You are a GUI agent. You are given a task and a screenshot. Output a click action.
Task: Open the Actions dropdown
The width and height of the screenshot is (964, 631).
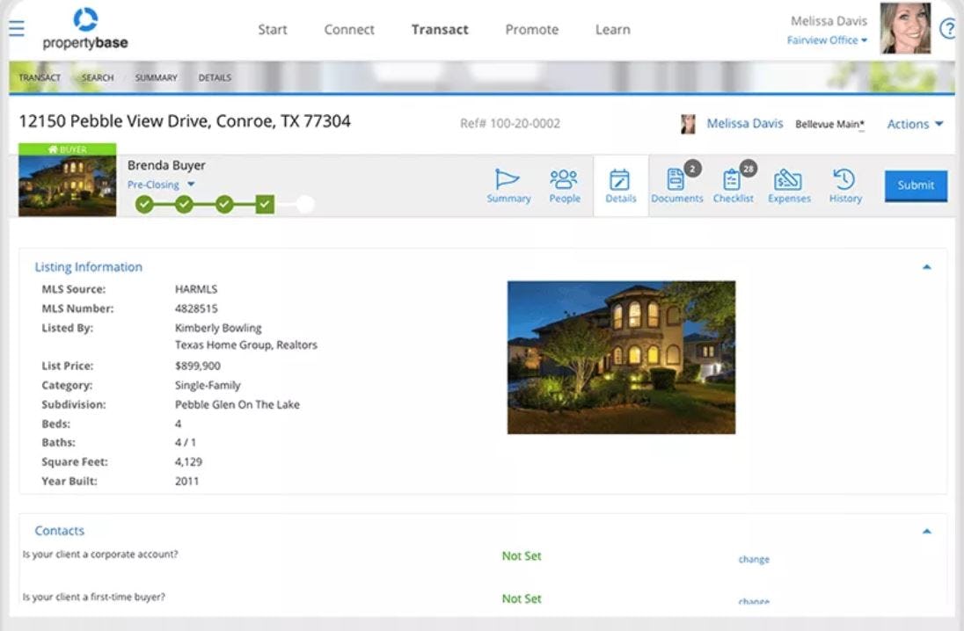click(915, 124)
